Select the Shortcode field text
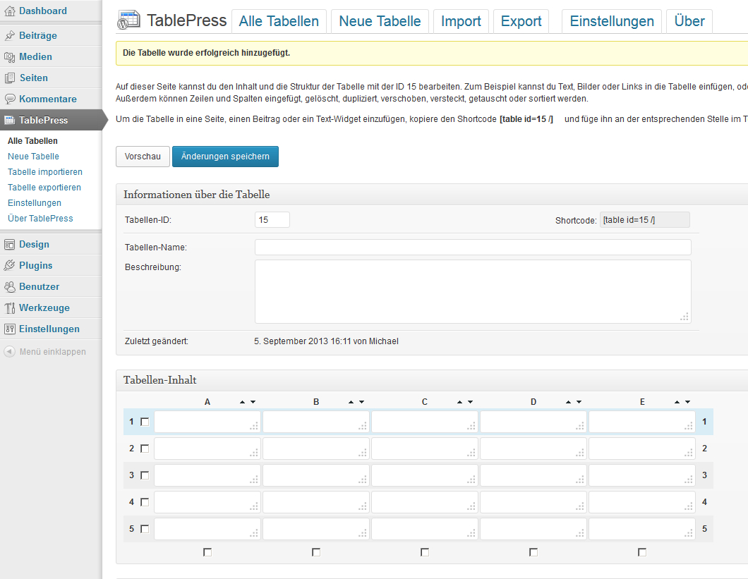The image size is (748, 579). pos(644,220)
